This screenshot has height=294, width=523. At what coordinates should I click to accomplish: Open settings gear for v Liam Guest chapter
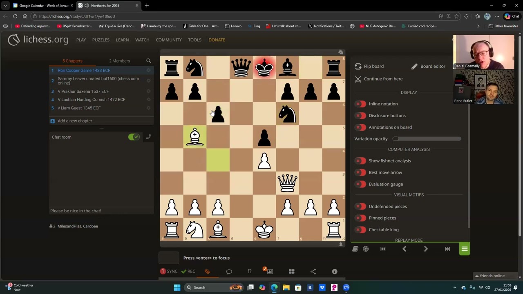tap(149, 108)
